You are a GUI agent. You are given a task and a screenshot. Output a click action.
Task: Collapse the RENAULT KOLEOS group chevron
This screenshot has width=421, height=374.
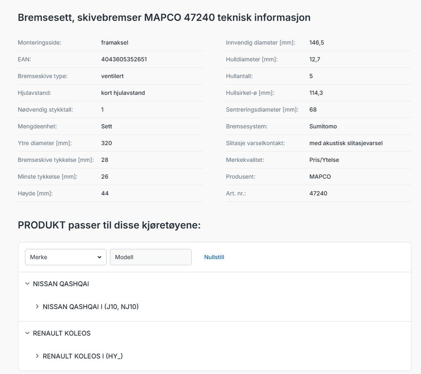[27, 333]
